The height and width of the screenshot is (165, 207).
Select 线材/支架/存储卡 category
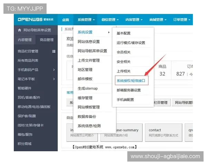(30, 125)
